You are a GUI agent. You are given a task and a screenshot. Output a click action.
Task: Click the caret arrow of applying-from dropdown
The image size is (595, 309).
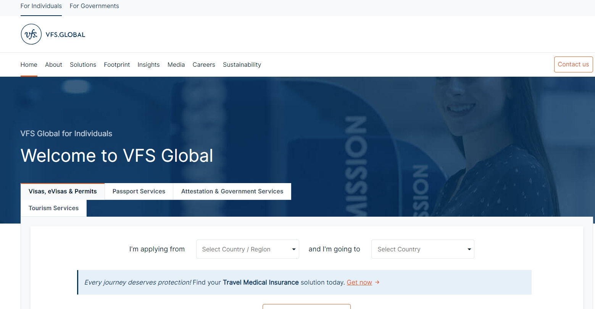click(293, 249)
